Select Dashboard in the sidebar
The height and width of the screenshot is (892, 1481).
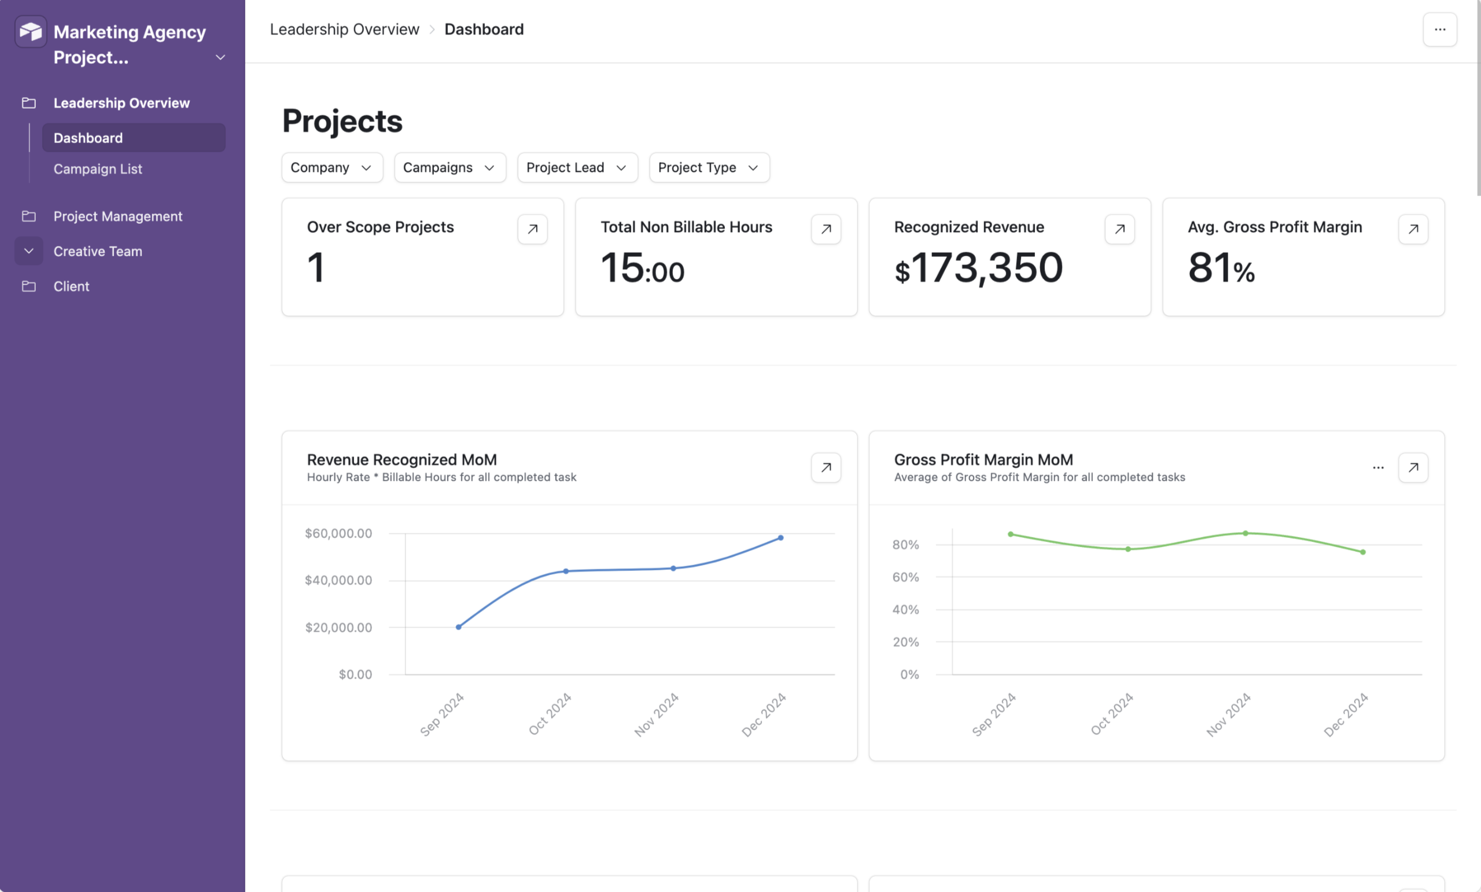pyautogui.click(x=88, y=138)
